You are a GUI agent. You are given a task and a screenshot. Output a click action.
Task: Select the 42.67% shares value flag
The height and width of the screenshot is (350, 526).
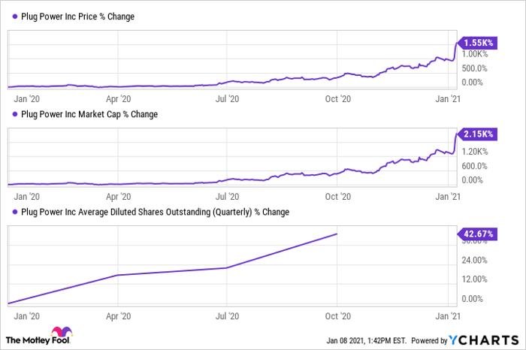[x=476, y=234]
